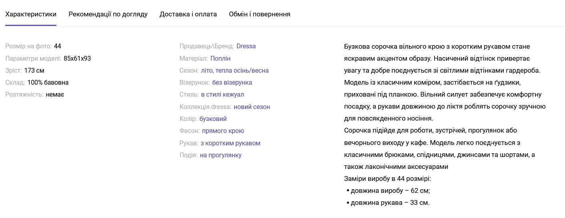This screenshot has width=565, height=218.
Task: Click the з коротким рукавом link
Action: pos(230,143)
